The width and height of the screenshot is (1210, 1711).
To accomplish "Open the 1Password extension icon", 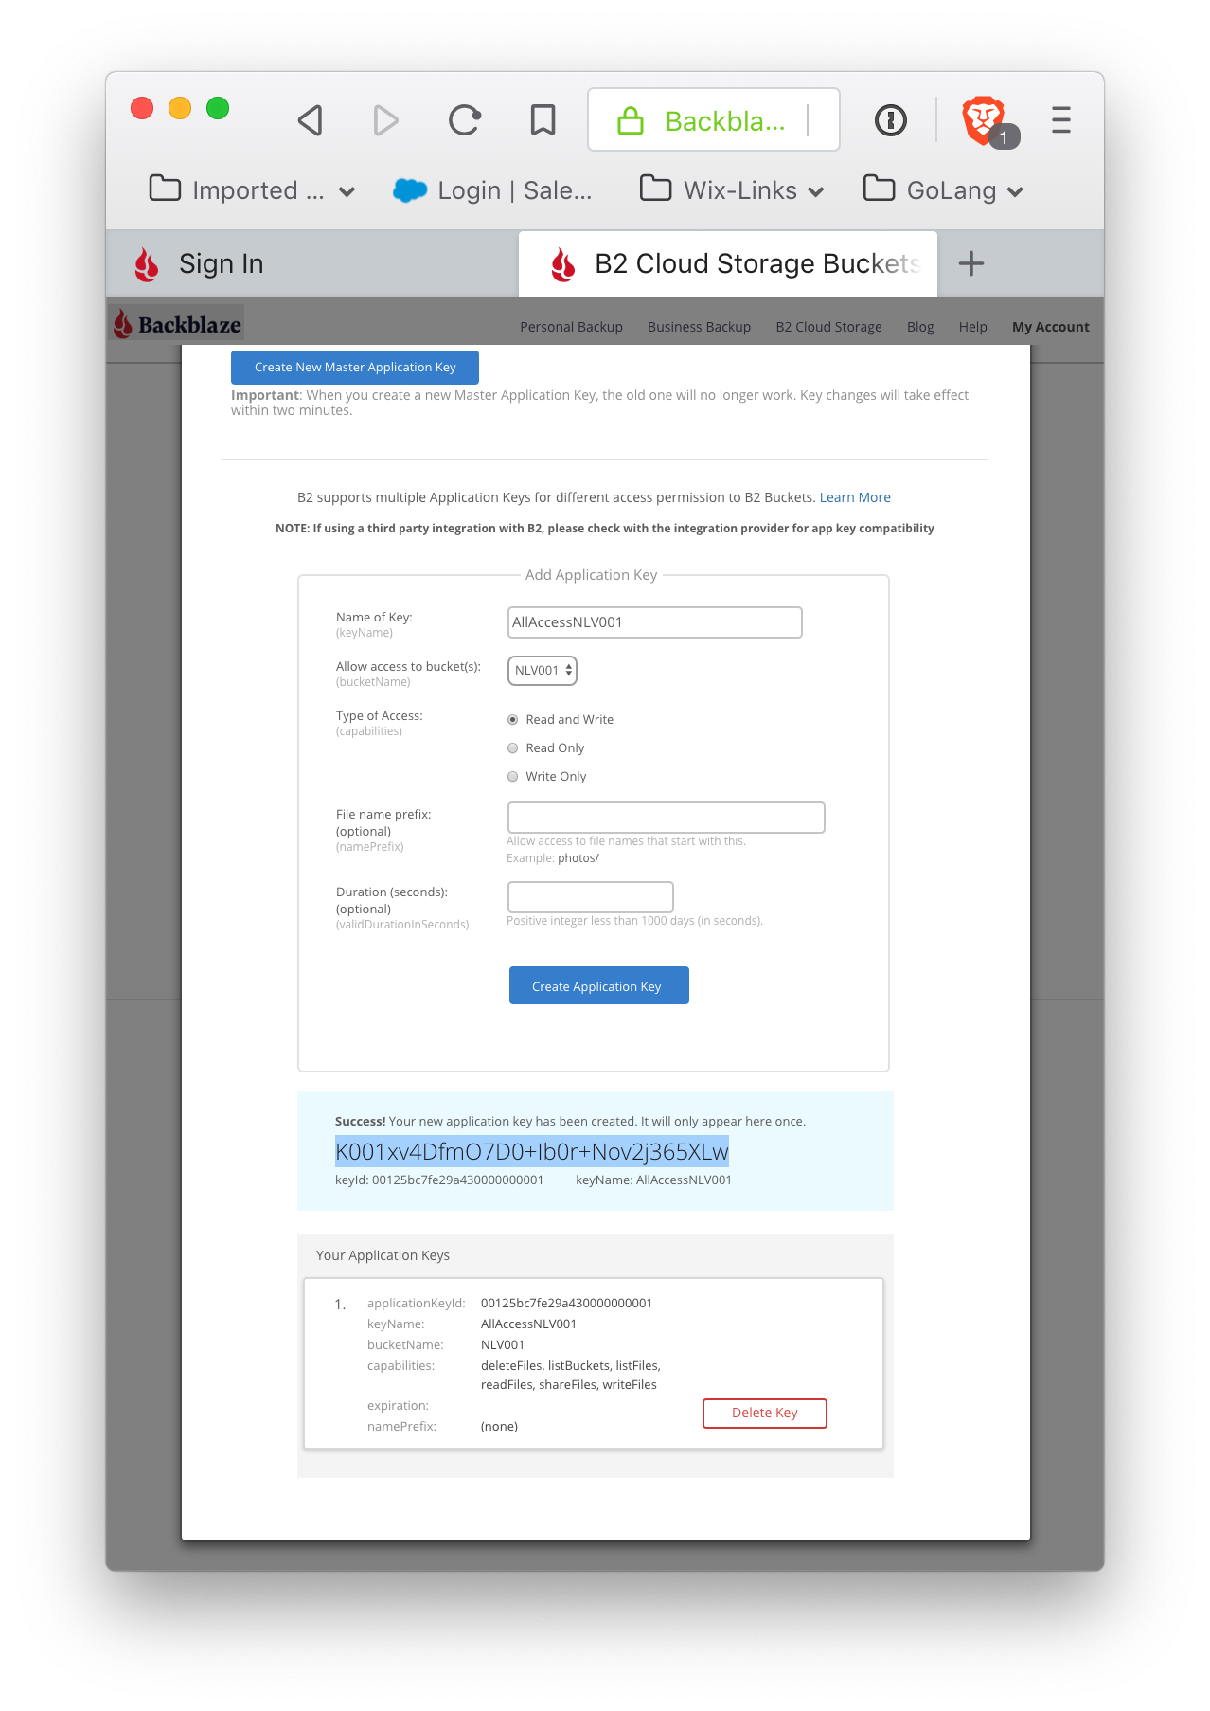I will point(890,120).
